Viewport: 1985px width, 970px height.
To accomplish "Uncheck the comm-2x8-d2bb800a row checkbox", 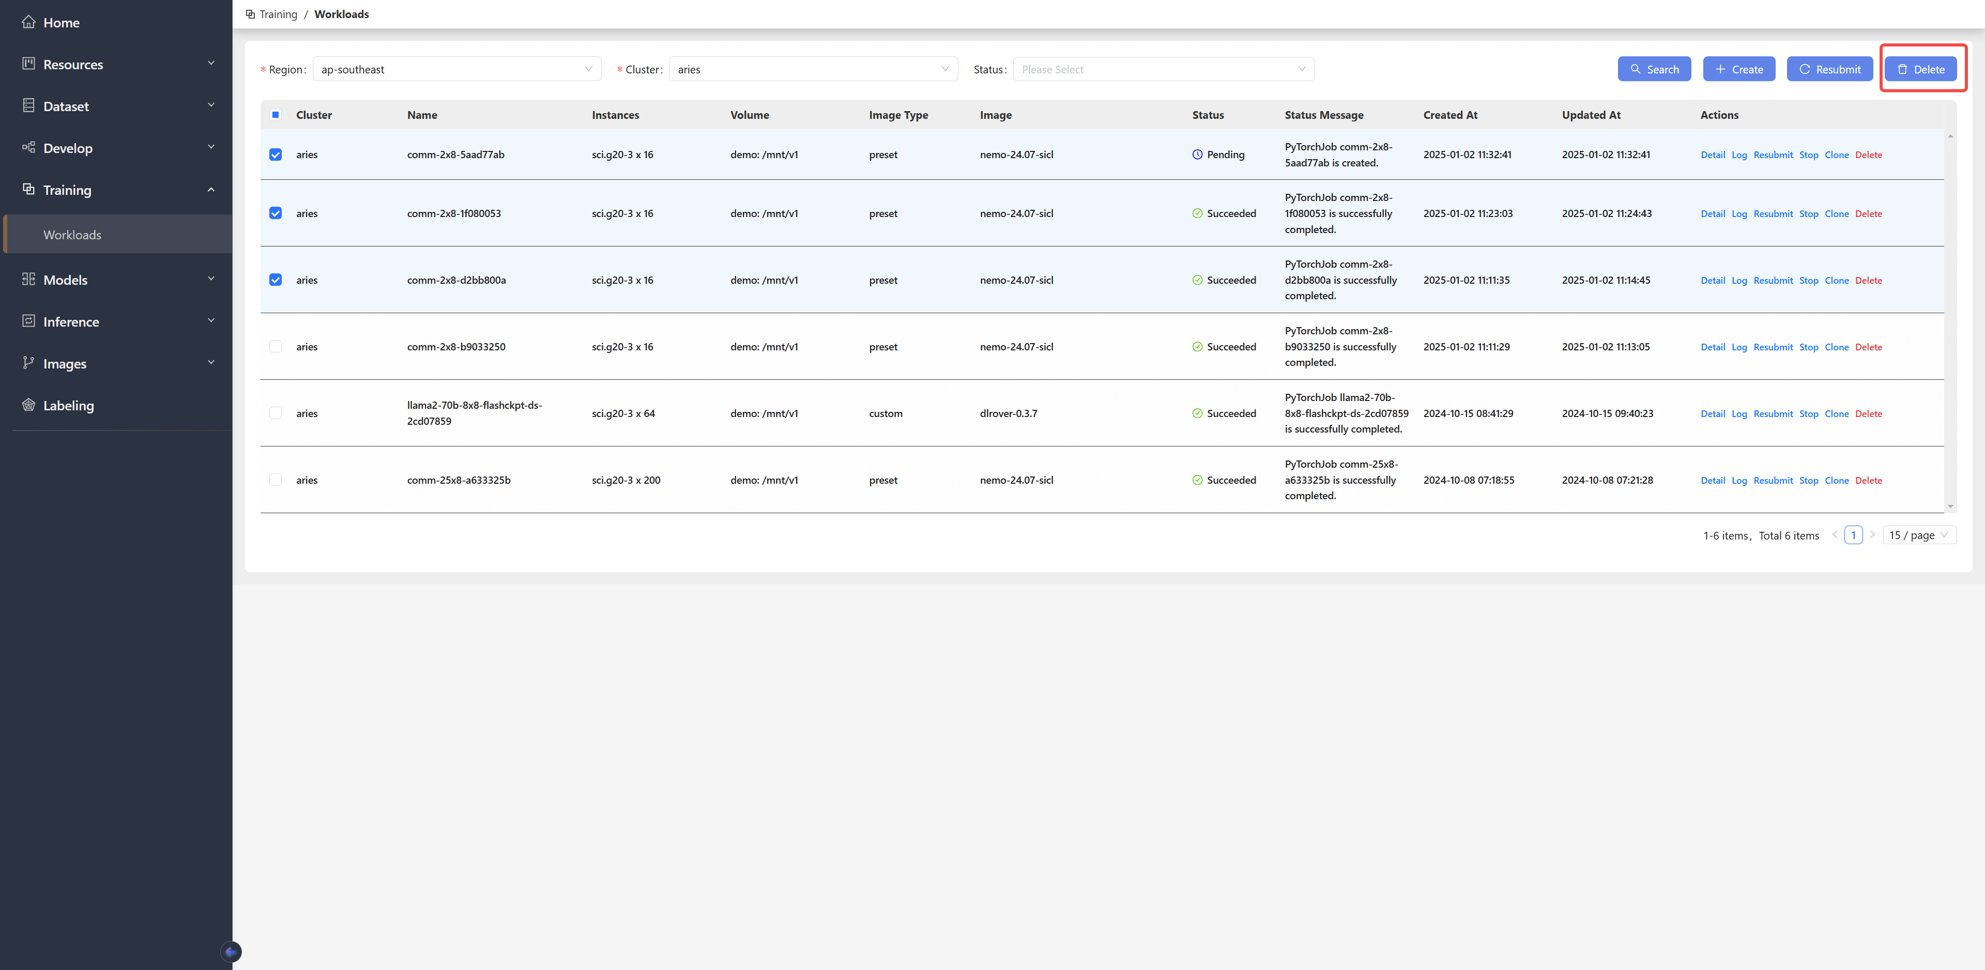I will click(x=275, y=280).
